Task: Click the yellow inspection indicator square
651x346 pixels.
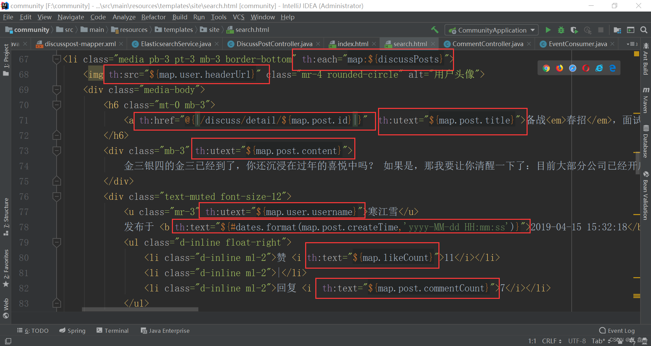Action: [636, 54]
